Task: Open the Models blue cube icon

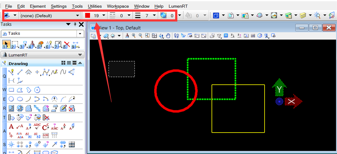Action: click(x=216, y=15)
